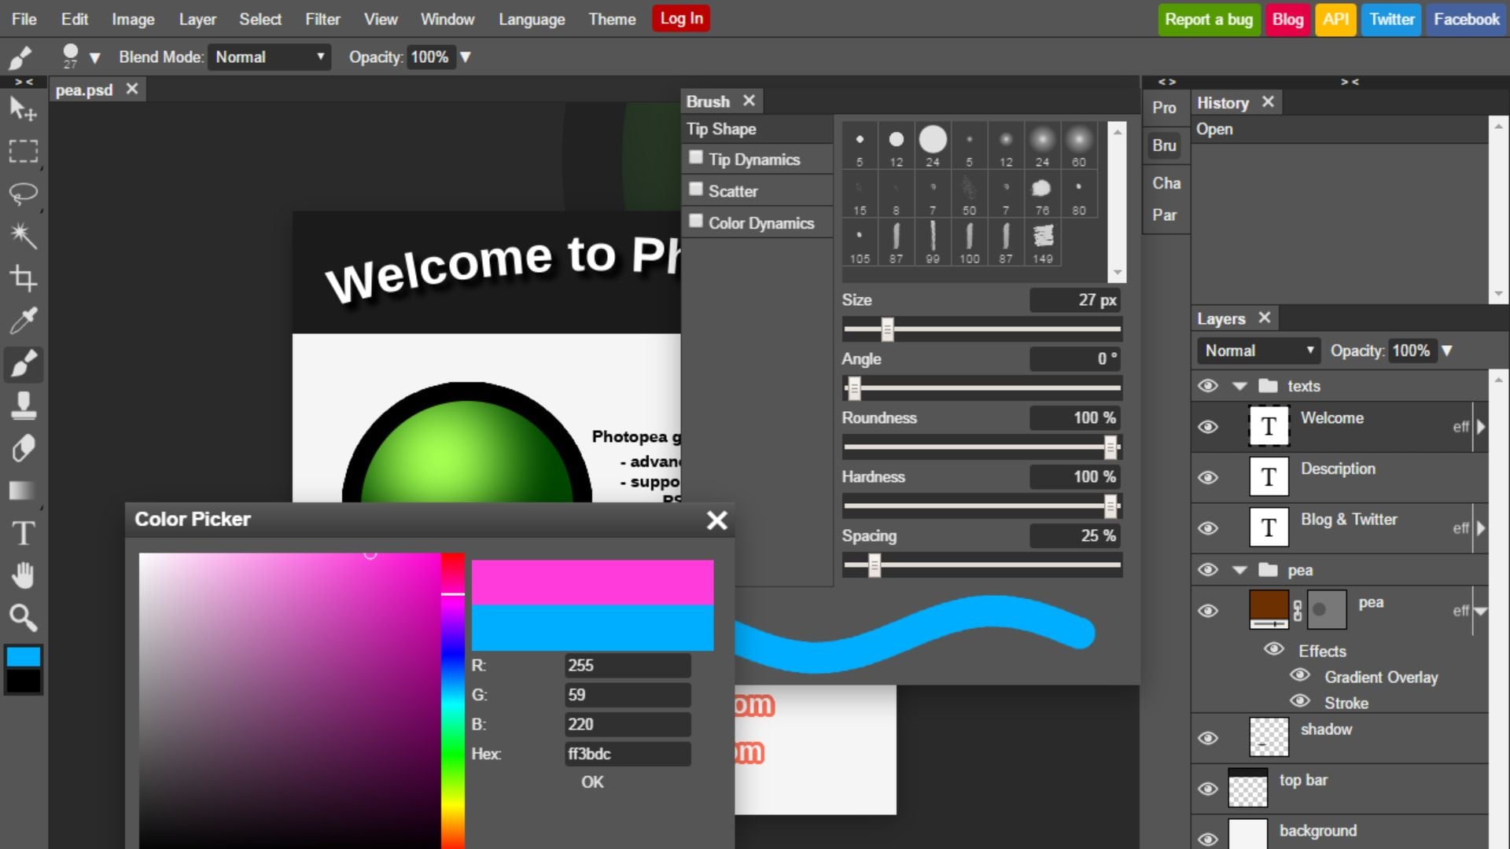Screen dimensions: 1510x849
Task: Select the Crop tool
Action: 23,277
